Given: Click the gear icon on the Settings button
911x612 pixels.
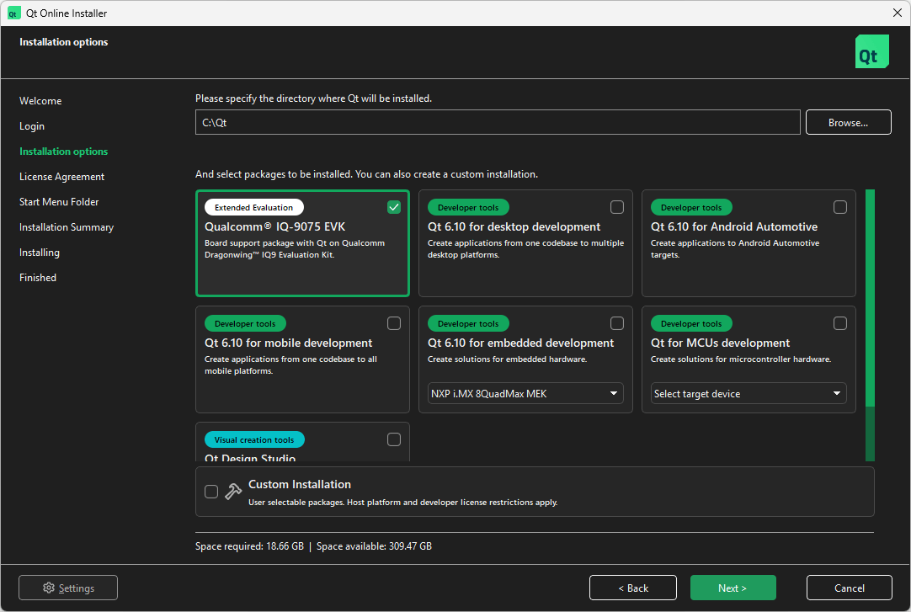Looking at the screenshot, I should [x=47, y=587].
